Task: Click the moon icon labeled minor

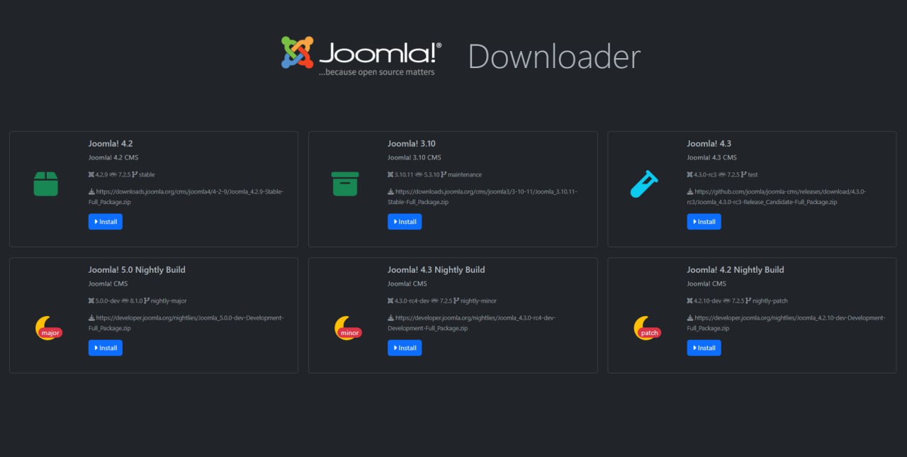Action: coord(348,328)
